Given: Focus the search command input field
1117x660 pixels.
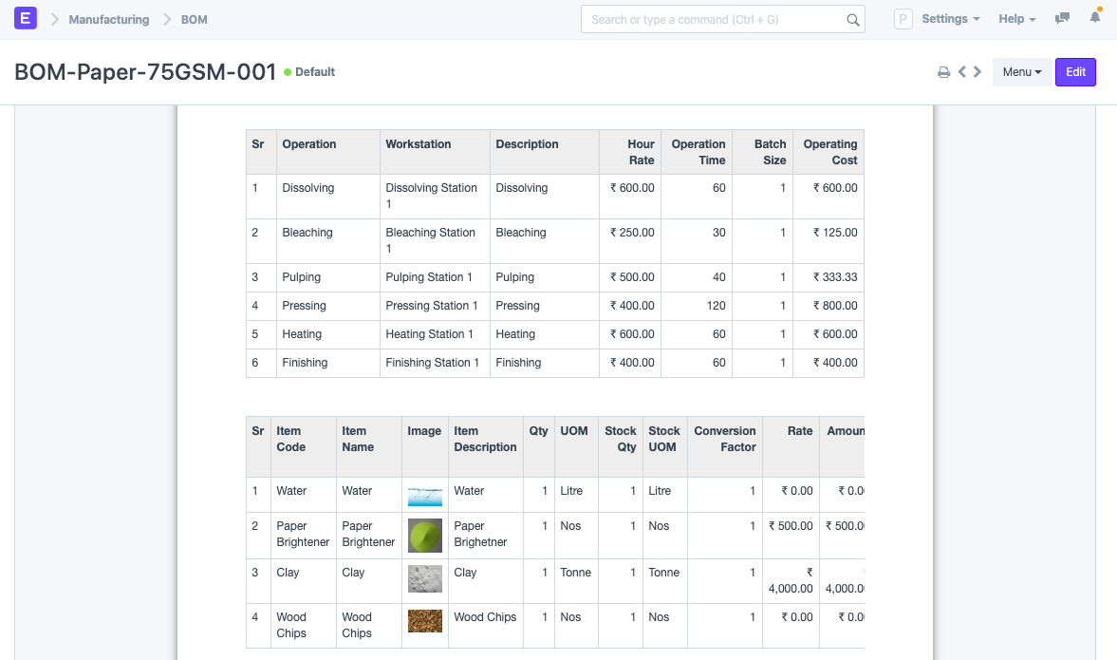Looking at the screenshot, I should (x=714, y=19).
